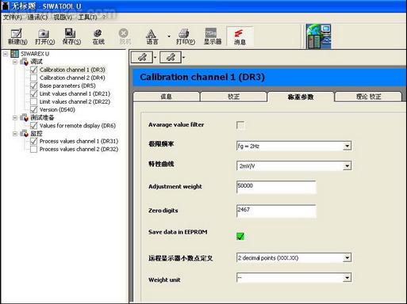Toggle Calibration channel 1 (DR3) checkbox
The height and width of the screenshot is (304, 407).
click(34, 70)
